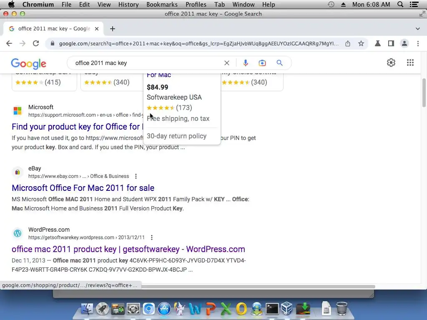Click the address bar URL
The width and height of the screenshot is (427, 320).
tap(199, 43)
